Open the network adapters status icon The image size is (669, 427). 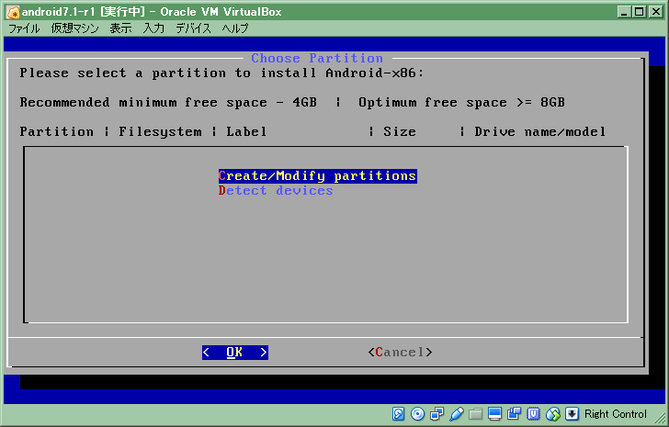pos(437,413)
